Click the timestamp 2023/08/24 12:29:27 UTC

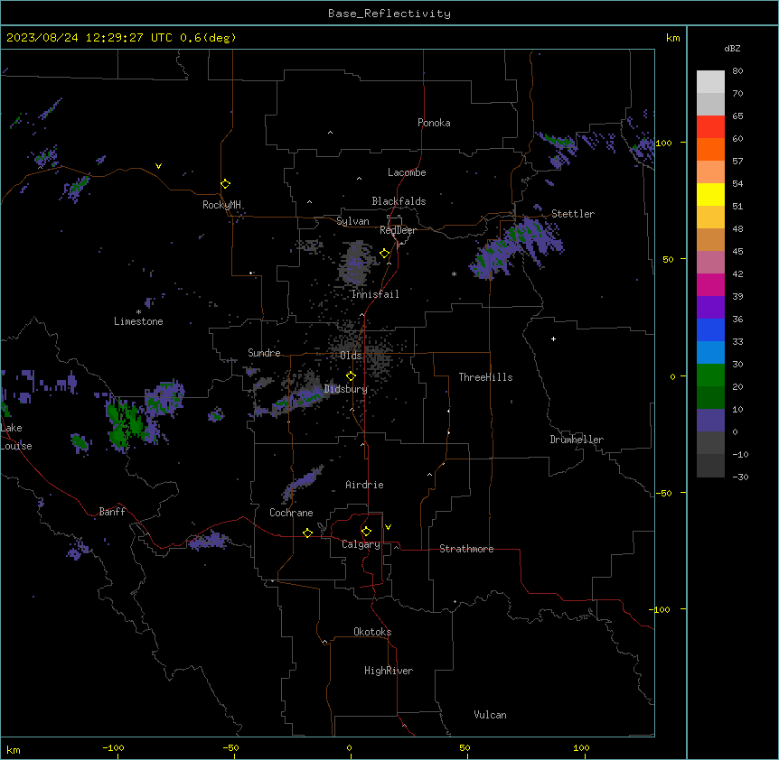pyautogui.click(x=89, y=38)
